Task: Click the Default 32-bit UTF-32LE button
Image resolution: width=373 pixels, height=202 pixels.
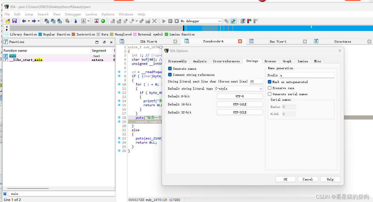Action: tap(240, 112)
